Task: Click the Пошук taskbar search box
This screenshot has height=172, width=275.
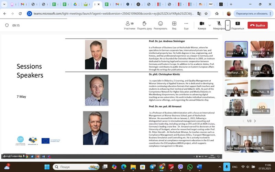Action: pyautogui.click(x=76, y=167)
